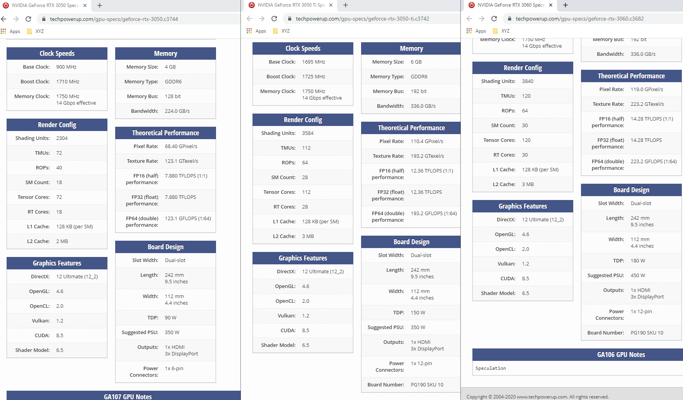Click back arrow in RTX 3050 window
The height and width of the screenshot is (400, 683).
coord(4,19)
